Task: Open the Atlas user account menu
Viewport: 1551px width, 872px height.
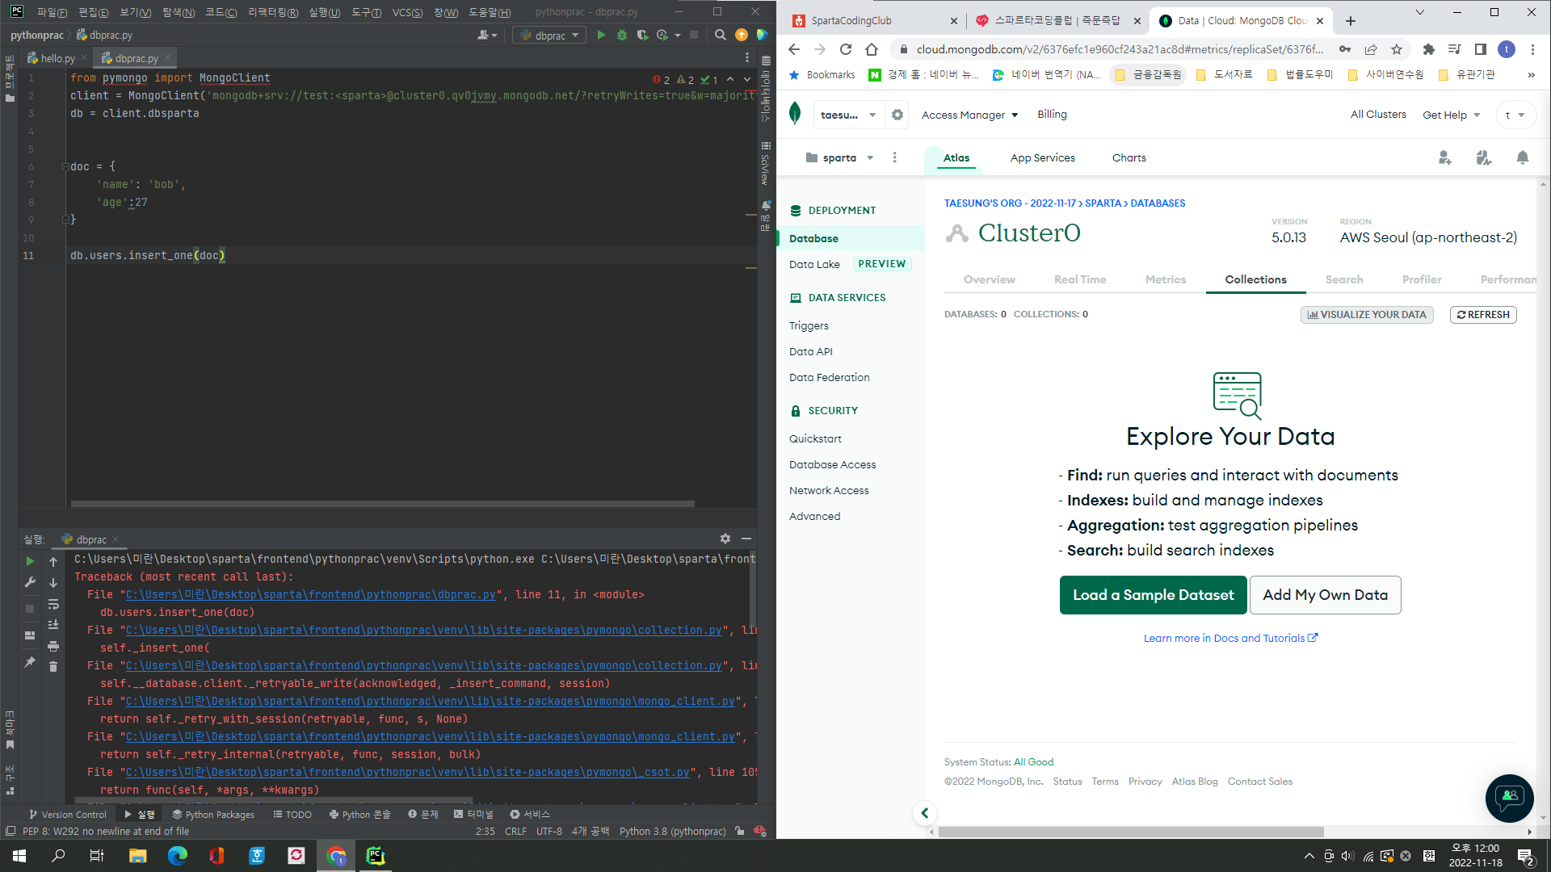Action: [1515, 115]
